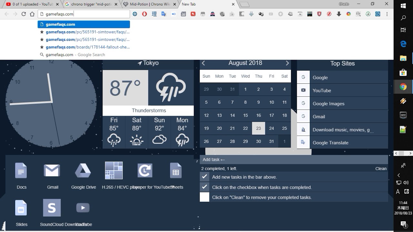
Task: Open Google Translate in Top Sites
Action: click(342, 142)
